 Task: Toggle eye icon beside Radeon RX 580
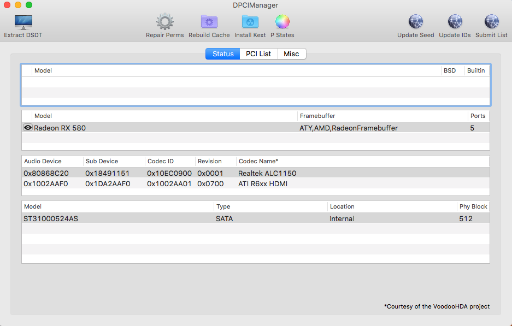[28, 128]
